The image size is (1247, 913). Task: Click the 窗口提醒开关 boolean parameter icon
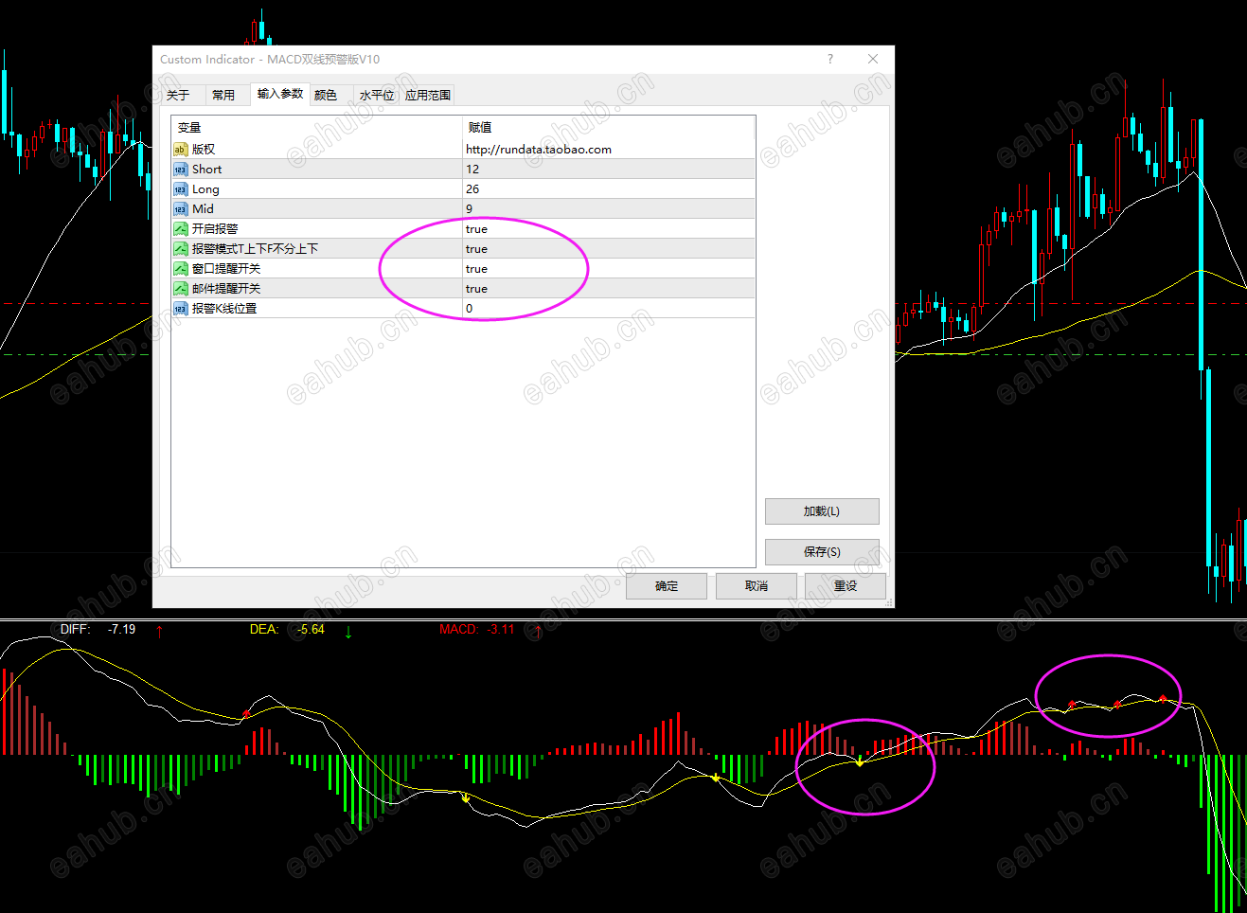[180, 269]
